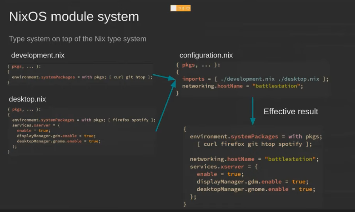Click the downward arrow beside Effective result
Viewport: 355px width, 212px height.
tap(253, 111)
